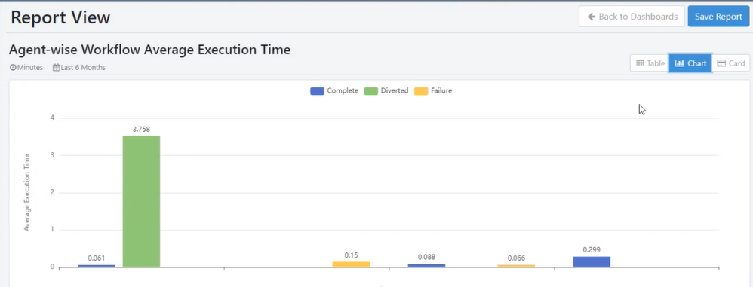Click the bar chart icon in Chart tab
Screen dimensions: 753x287
(679, 63)
